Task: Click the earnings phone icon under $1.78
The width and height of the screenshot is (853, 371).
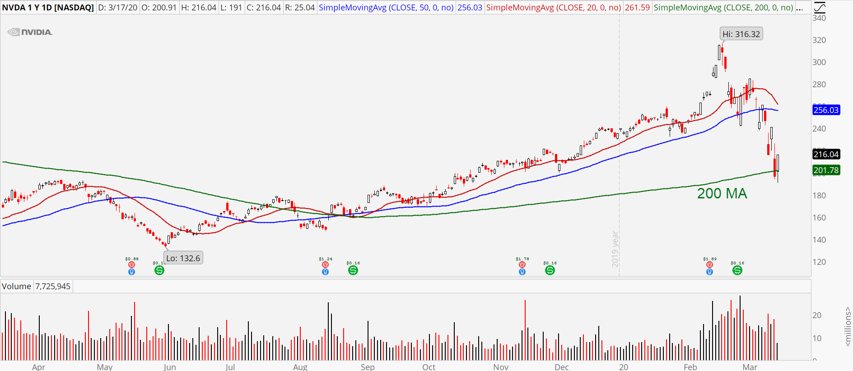Action: tap(522, 265)
